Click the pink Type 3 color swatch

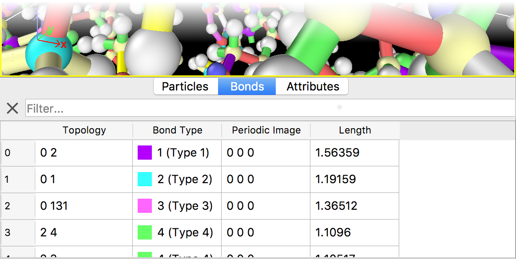click(x=145, y=206)
